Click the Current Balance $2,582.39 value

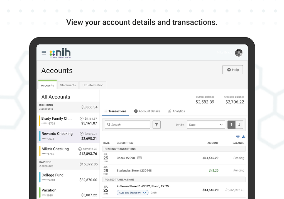click(205, 102)
